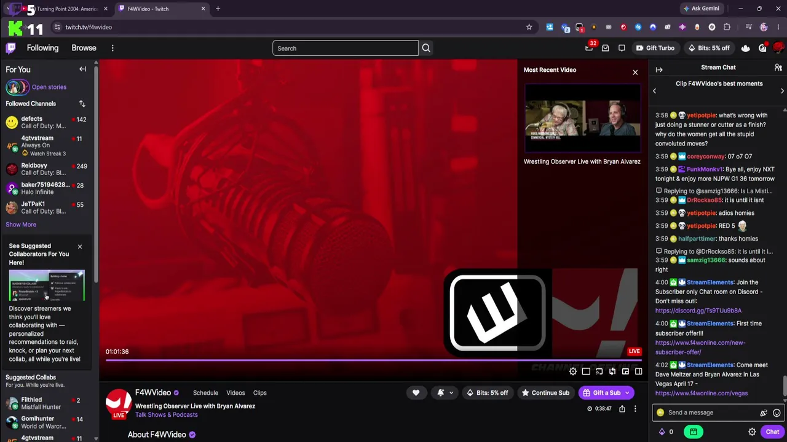This screenshot has height=442, width=787.
Task: Click Open stories in sidebar
Action: [x=49, y=87]
